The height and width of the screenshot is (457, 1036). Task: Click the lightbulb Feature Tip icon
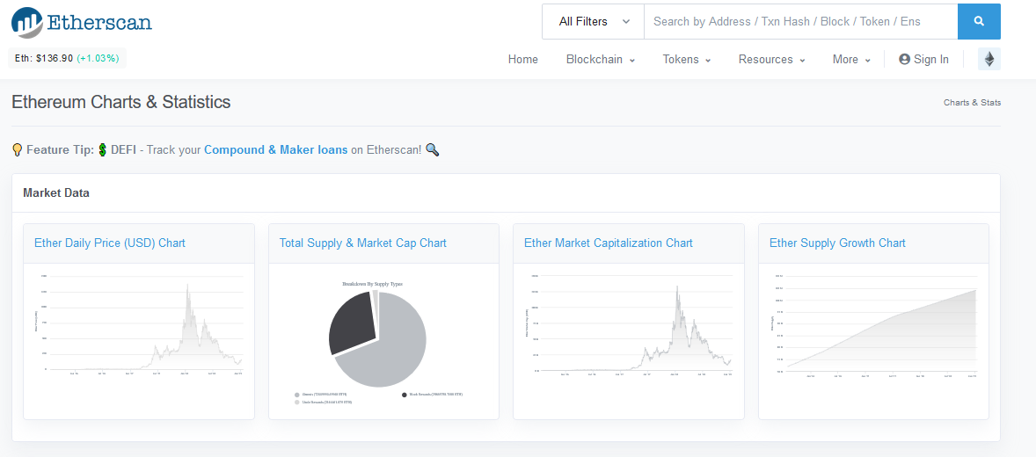coord(18,150)
